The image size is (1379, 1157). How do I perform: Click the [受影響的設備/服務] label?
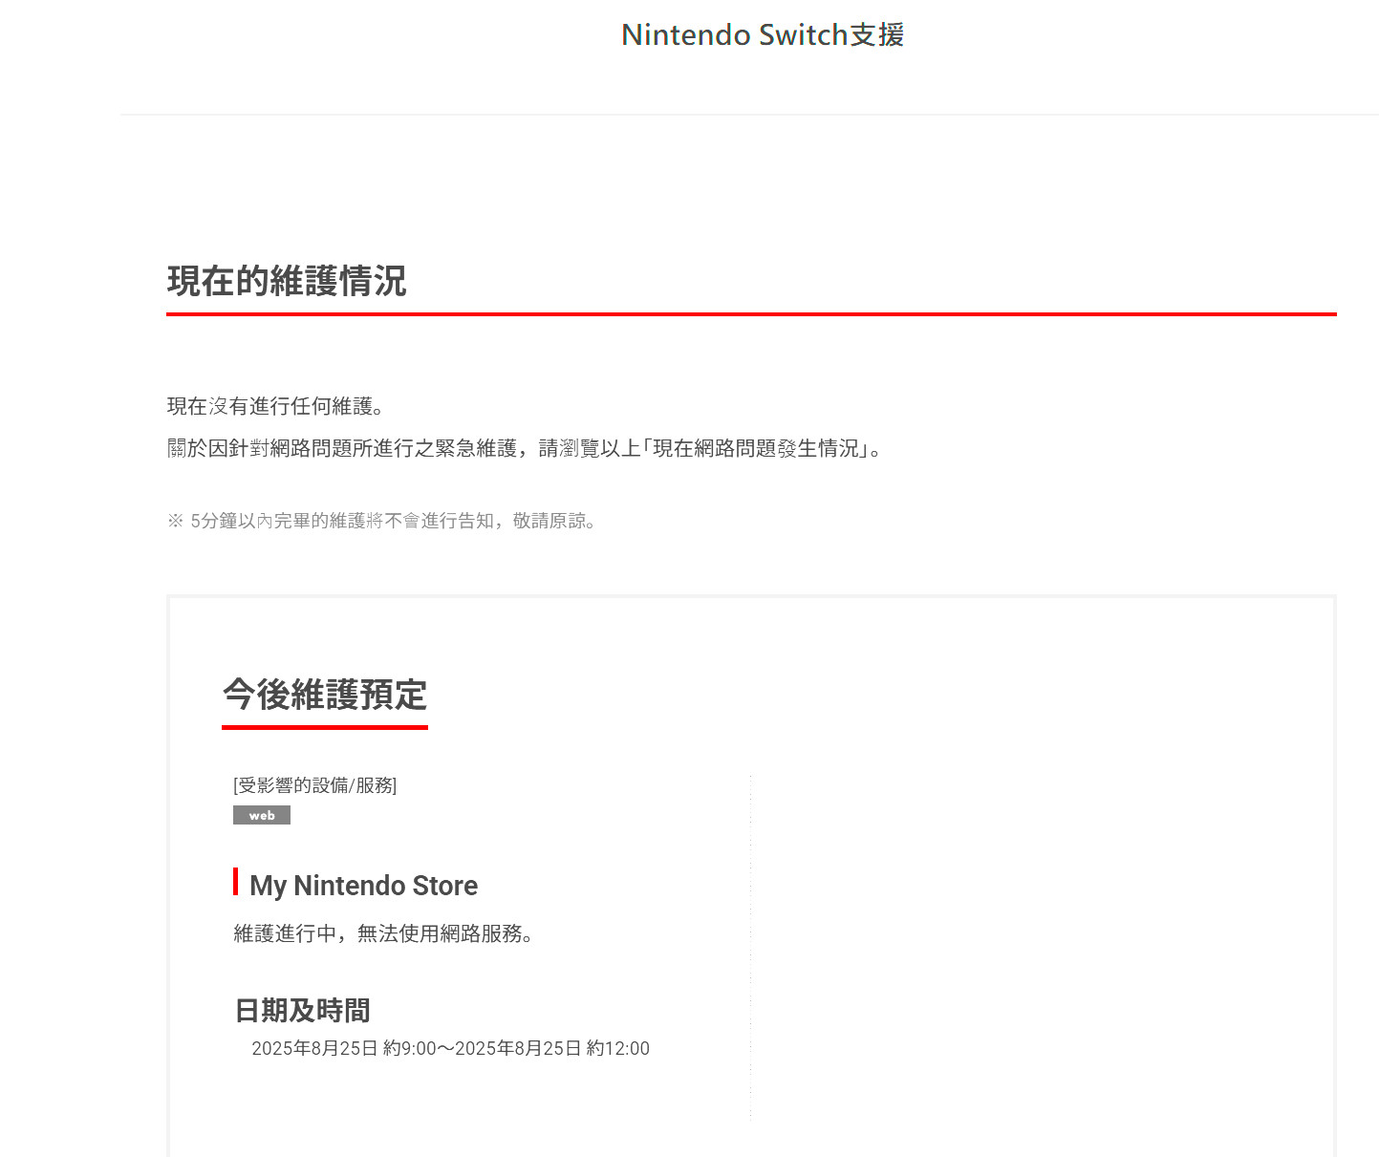[x=314, y=785]
